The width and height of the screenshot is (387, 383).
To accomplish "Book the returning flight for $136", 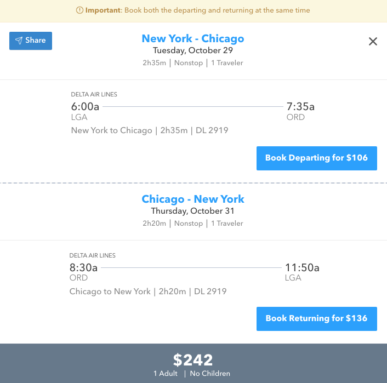I will (316, 318).
